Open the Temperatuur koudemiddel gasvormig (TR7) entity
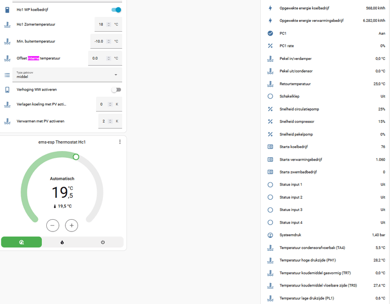 (x=326, y=273)
